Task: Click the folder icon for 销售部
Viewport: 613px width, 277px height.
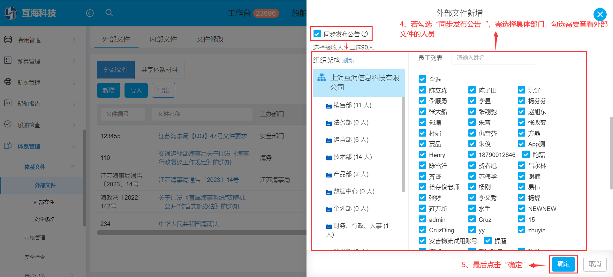Action: [x=329, y=106]
